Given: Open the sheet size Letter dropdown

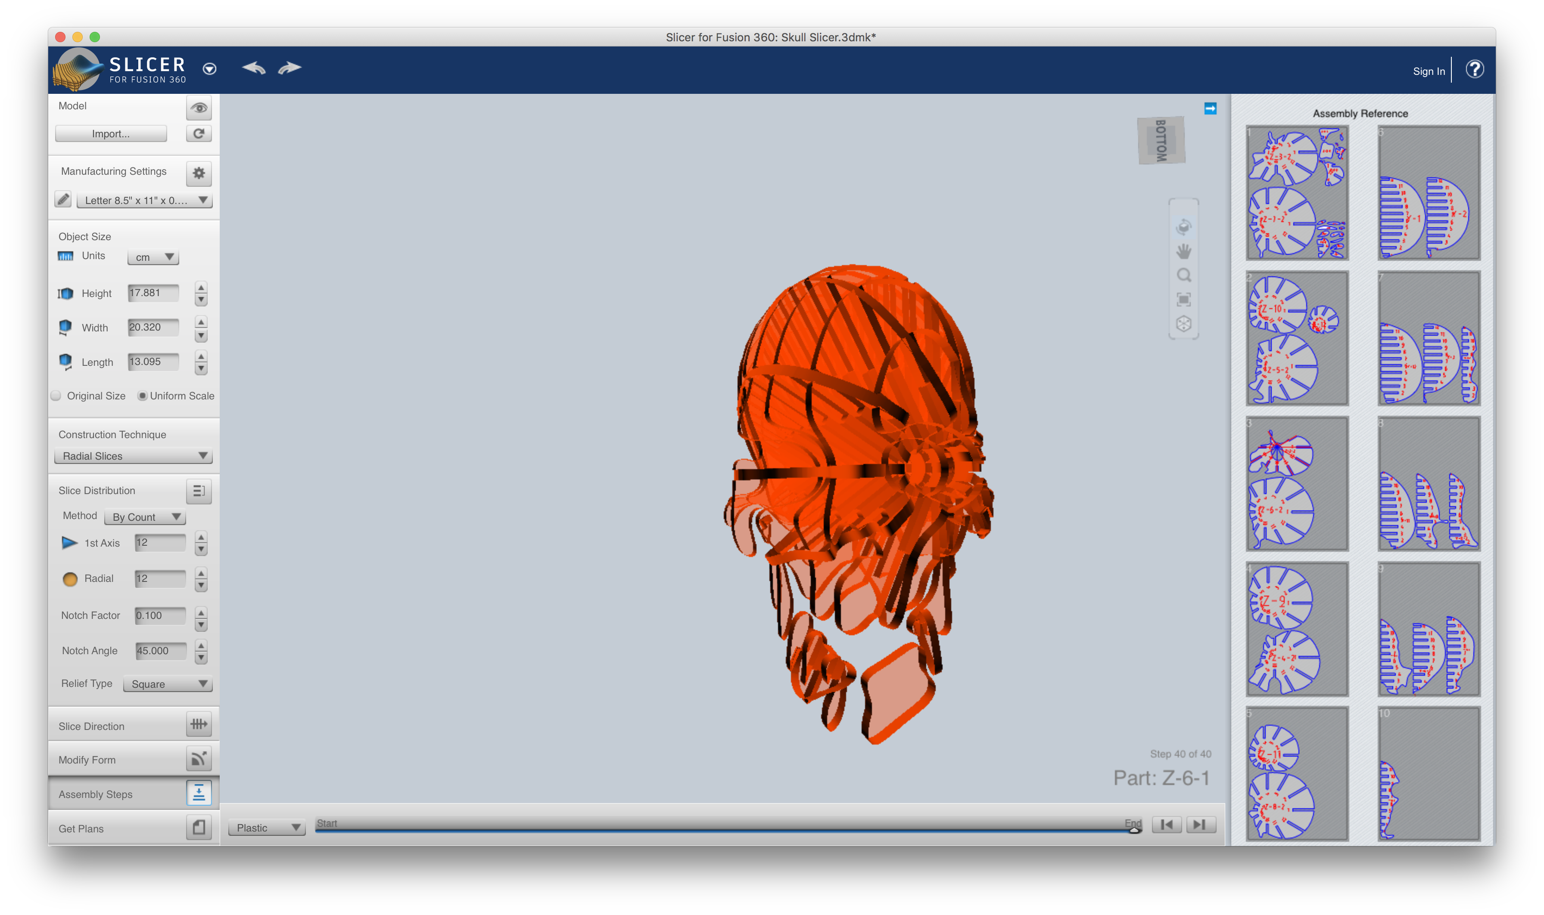Looking at the screenshot, I should 144,201.
